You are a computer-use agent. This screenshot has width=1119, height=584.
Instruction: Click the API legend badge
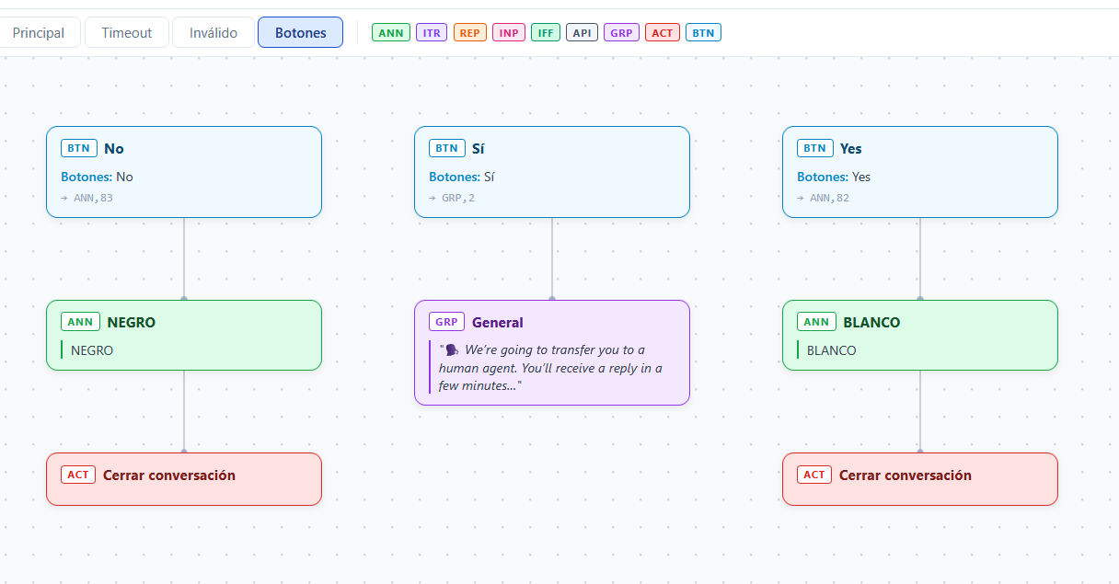pos(583,33)
